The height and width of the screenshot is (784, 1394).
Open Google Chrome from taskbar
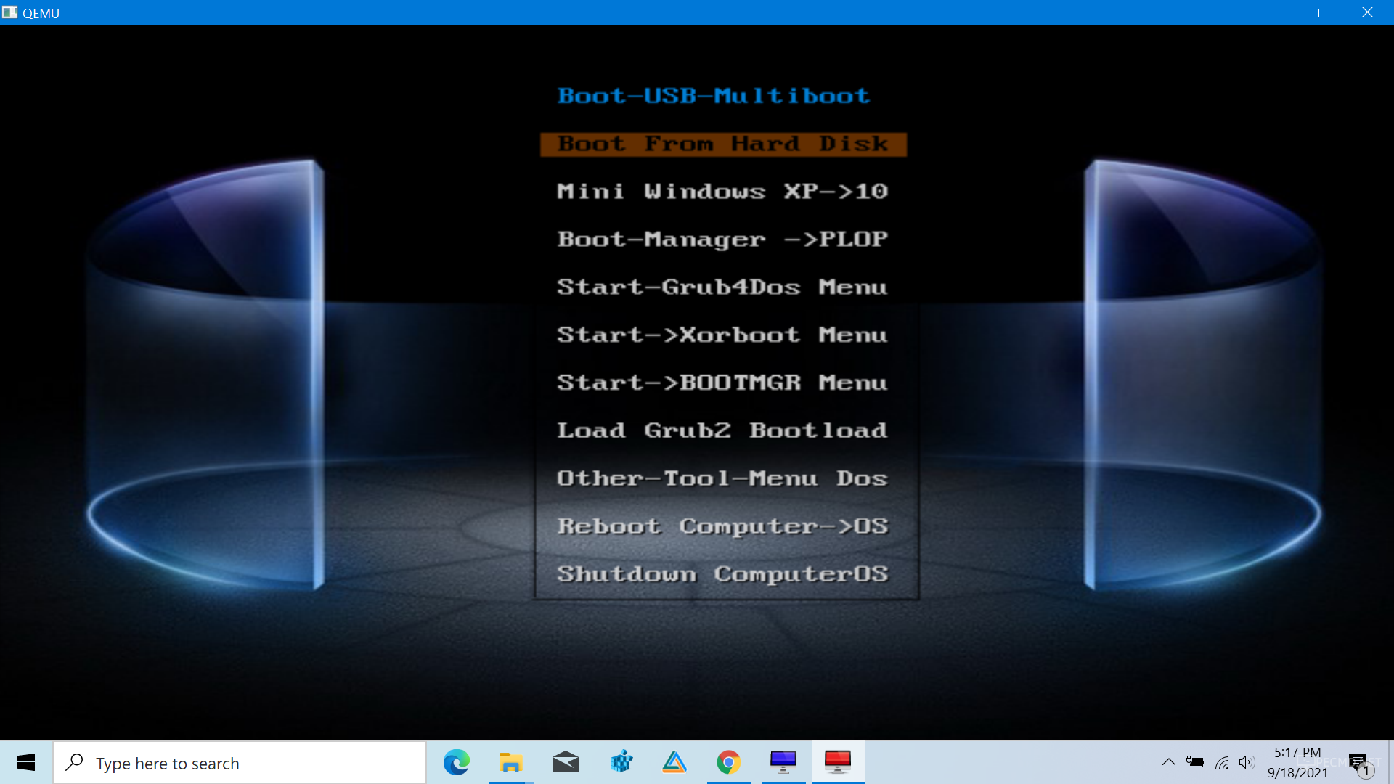pyautogui.click(x=729, y=762)
